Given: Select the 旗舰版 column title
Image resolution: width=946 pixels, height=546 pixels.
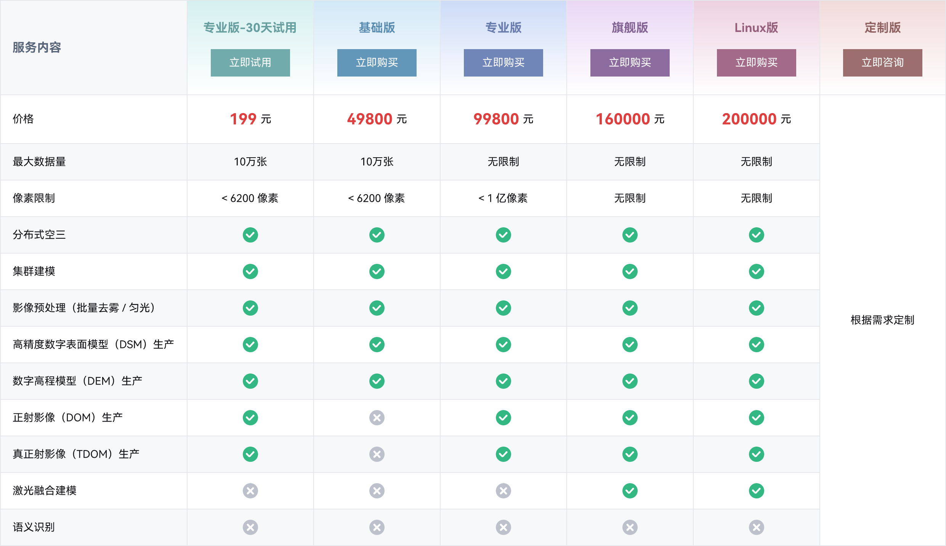Looking at the screenshot, I should click(x=630, y=27).
